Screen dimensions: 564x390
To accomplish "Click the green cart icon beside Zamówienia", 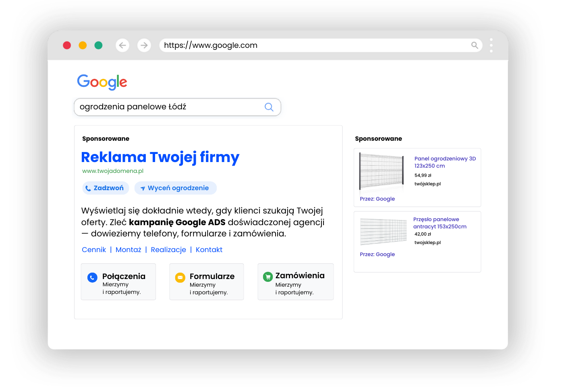I will (268, 277).
